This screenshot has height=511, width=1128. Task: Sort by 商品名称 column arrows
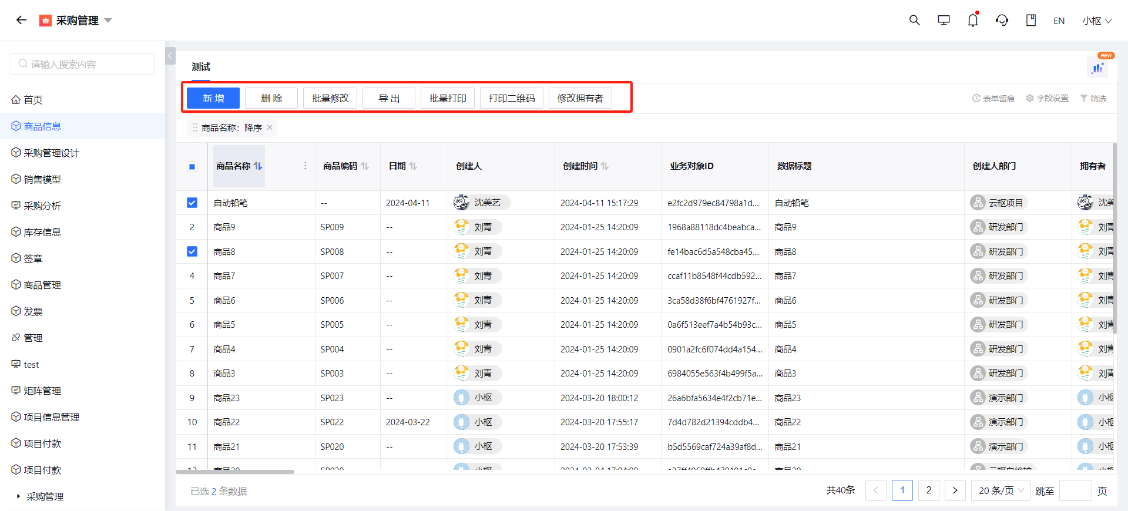click(x=258, y=166)
